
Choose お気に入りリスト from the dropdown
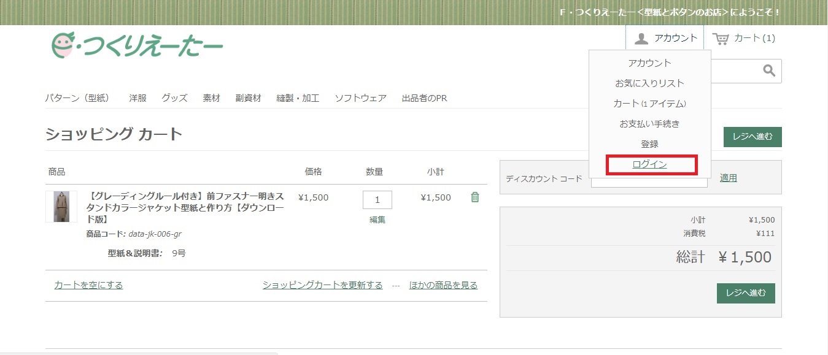[650, 83]
